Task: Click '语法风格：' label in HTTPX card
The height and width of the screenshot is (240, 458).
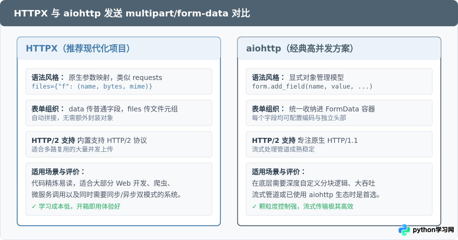Action: 48,77
